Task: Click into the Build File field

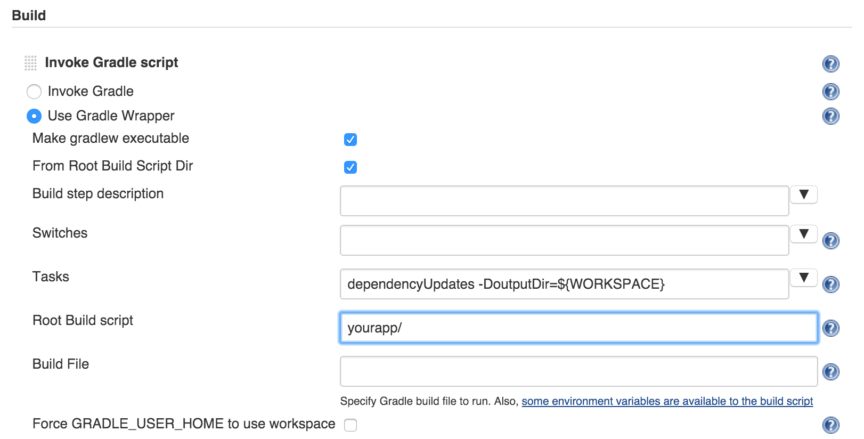Action: click(578, 371)
